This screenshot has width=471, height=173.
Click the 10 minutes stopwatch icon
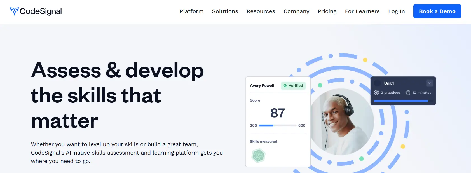click(408, 93)
